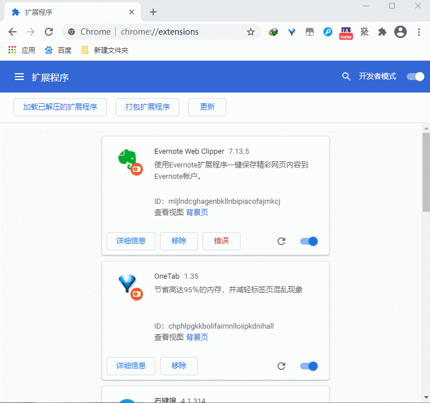
Task: Open the hamburger menu beside 扩展程序
Action: [19, 77]
